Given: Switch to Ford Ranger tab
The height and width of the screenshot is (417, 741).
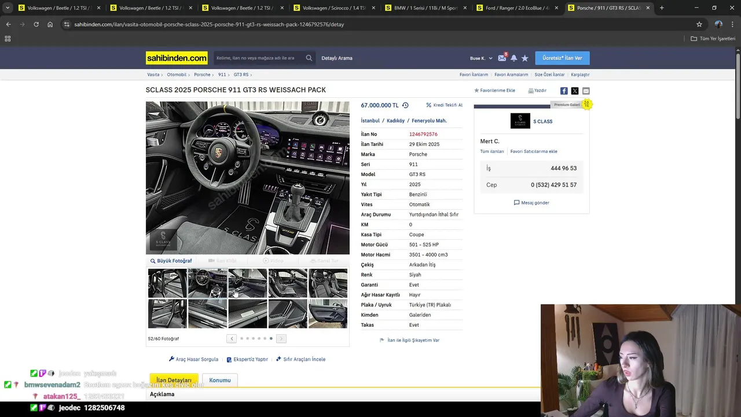Looking at the screenshot, I should [518, 8].
